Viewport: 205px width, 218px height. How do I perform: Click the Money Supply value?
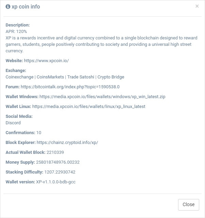pos(58,162)
